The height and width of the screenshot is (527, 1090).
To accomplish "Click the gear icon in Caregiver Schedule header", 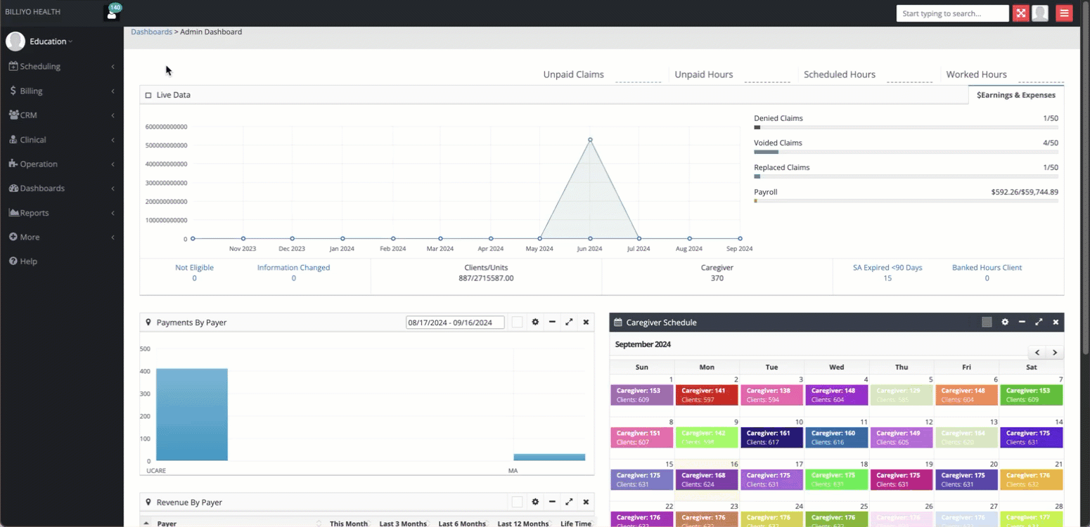I will click(1005, 323).
